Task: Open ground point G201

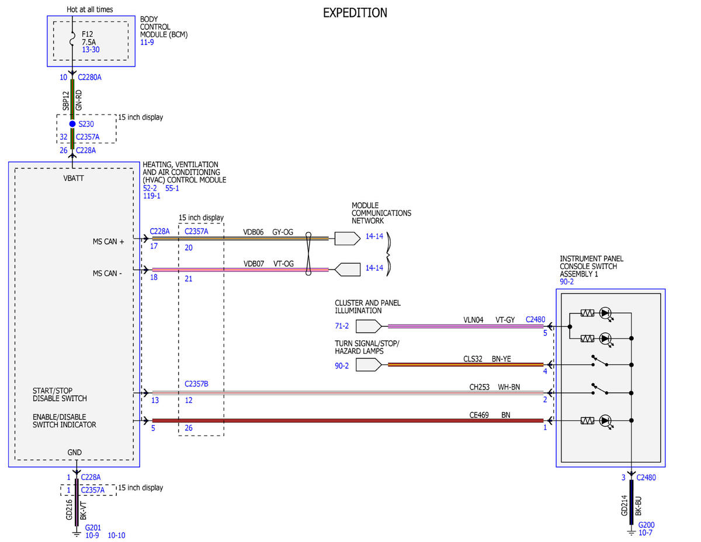Action: pos(93,527)
